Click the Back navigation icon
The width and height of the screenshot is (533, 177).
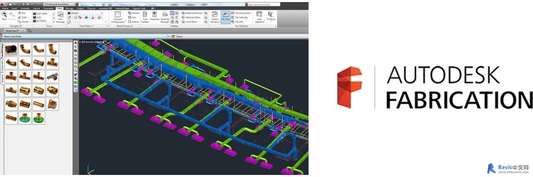(4, 16)
